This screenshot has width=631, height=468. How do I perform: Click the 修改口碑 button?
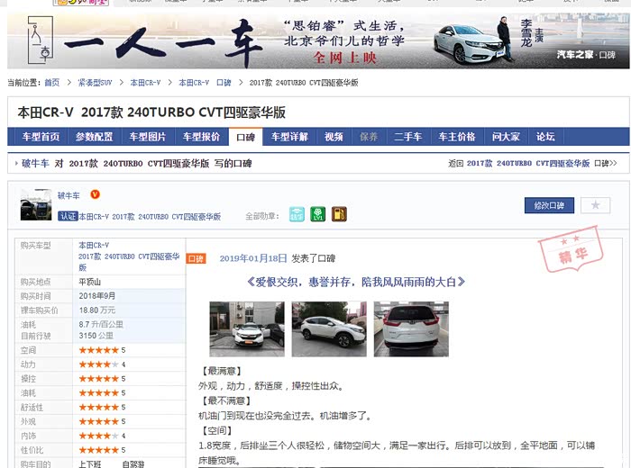[549, 205]
